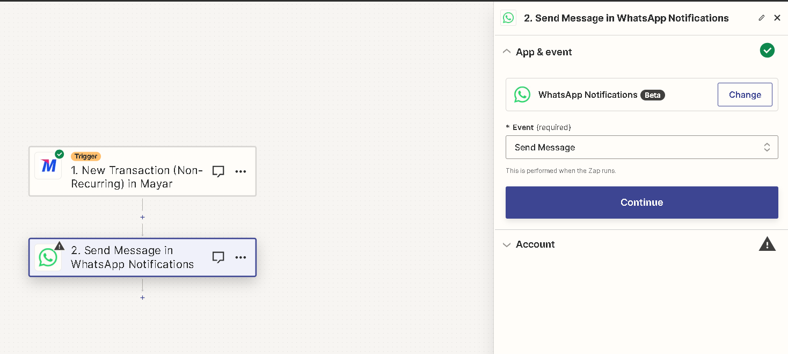This screenshot has width=788, height=354.
Task: Click WhatsApp Notifications app icon in panel
Action: pyautogui.click(x=522, y=95)
